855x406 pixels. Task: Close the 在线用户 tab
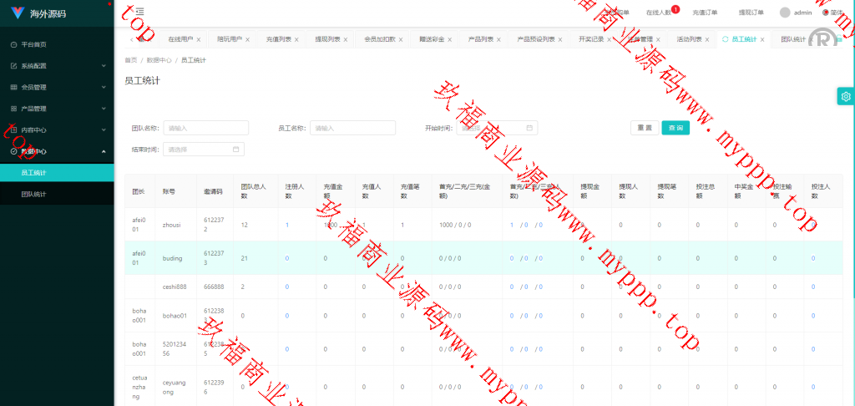pos(199,39)
